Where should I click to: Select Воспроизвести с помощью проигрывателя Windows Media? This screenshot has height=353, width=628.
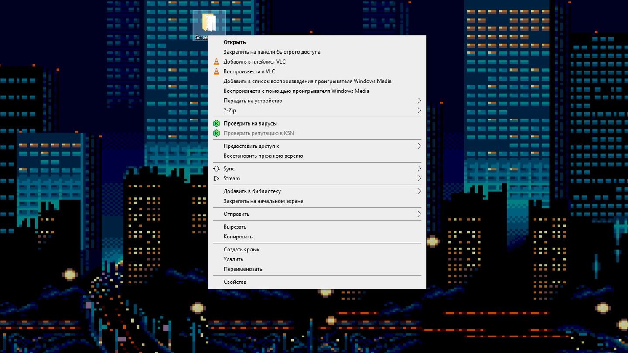[x=317, y=91]
